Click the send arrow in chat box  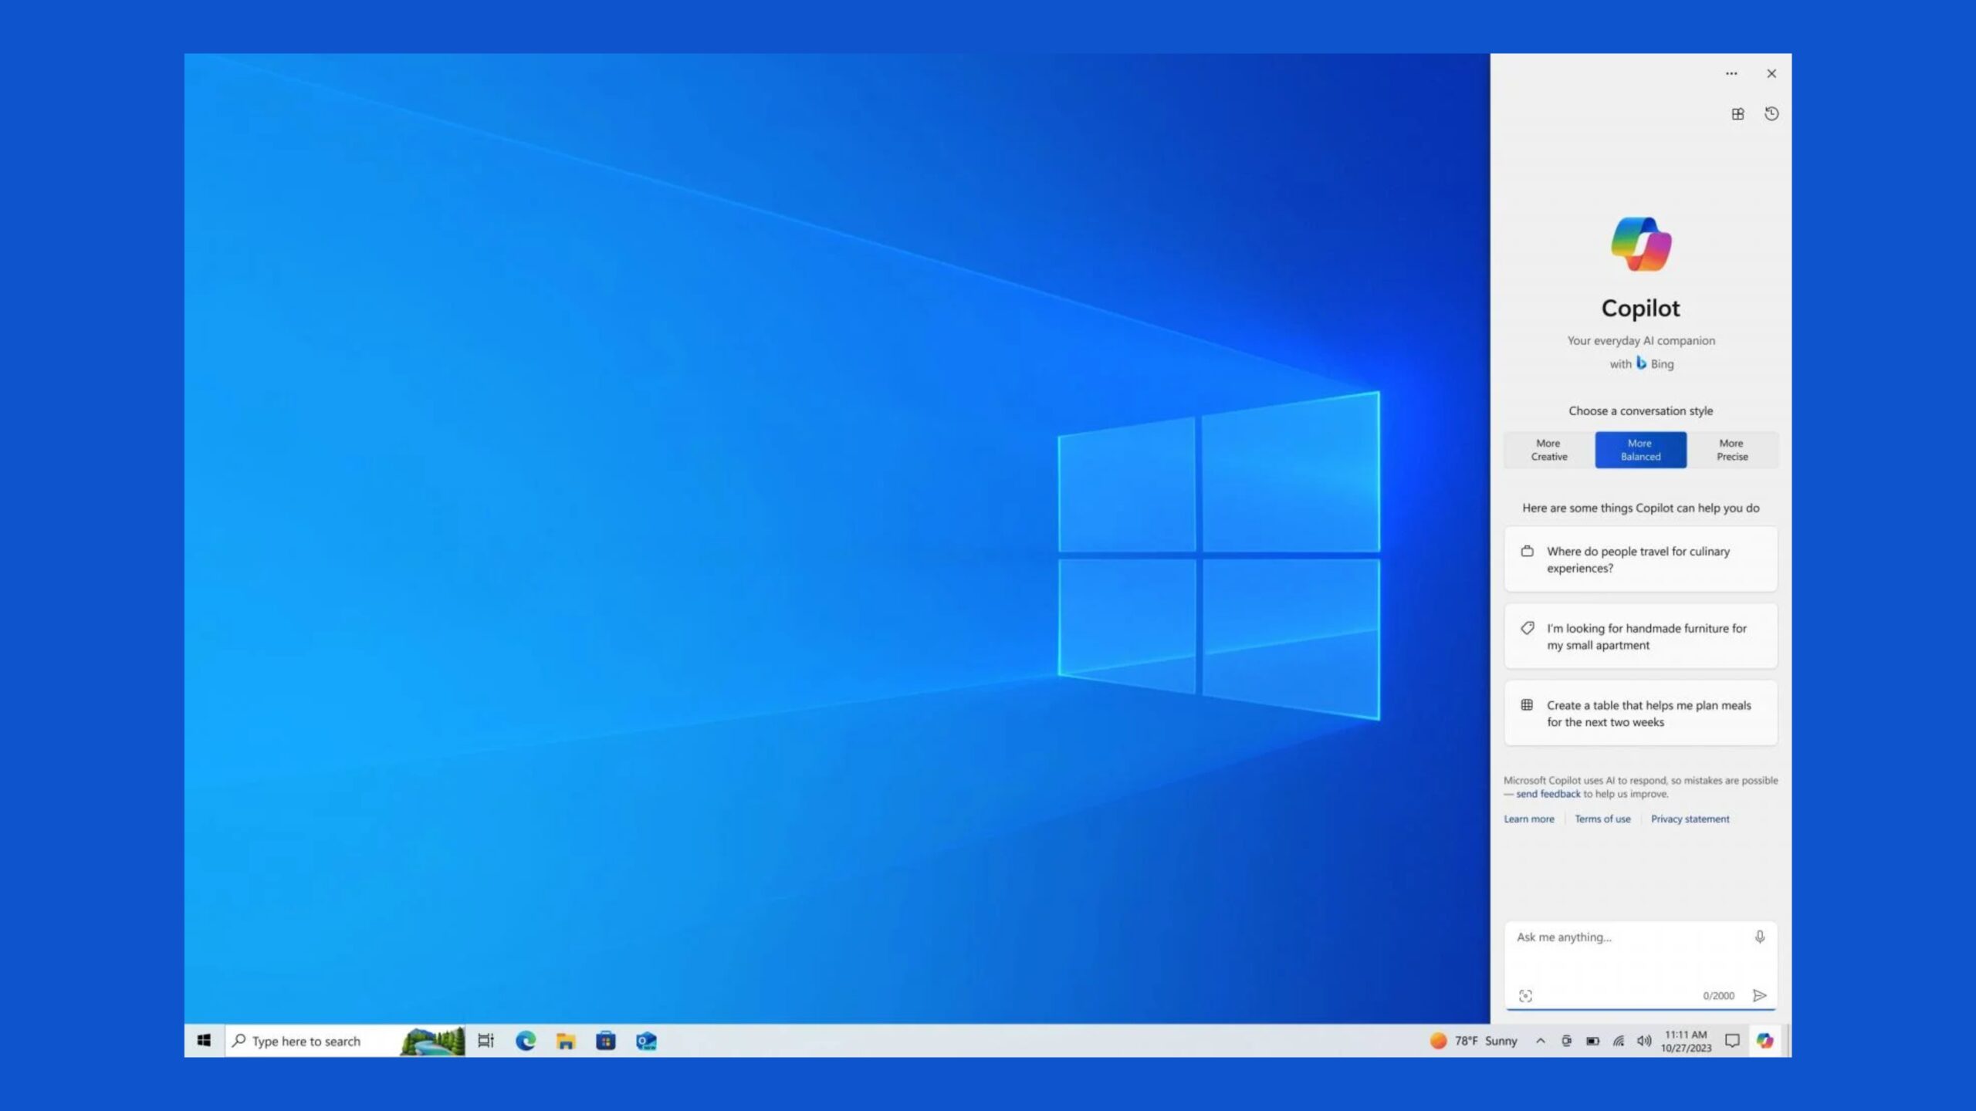[x=1760, y=995]
